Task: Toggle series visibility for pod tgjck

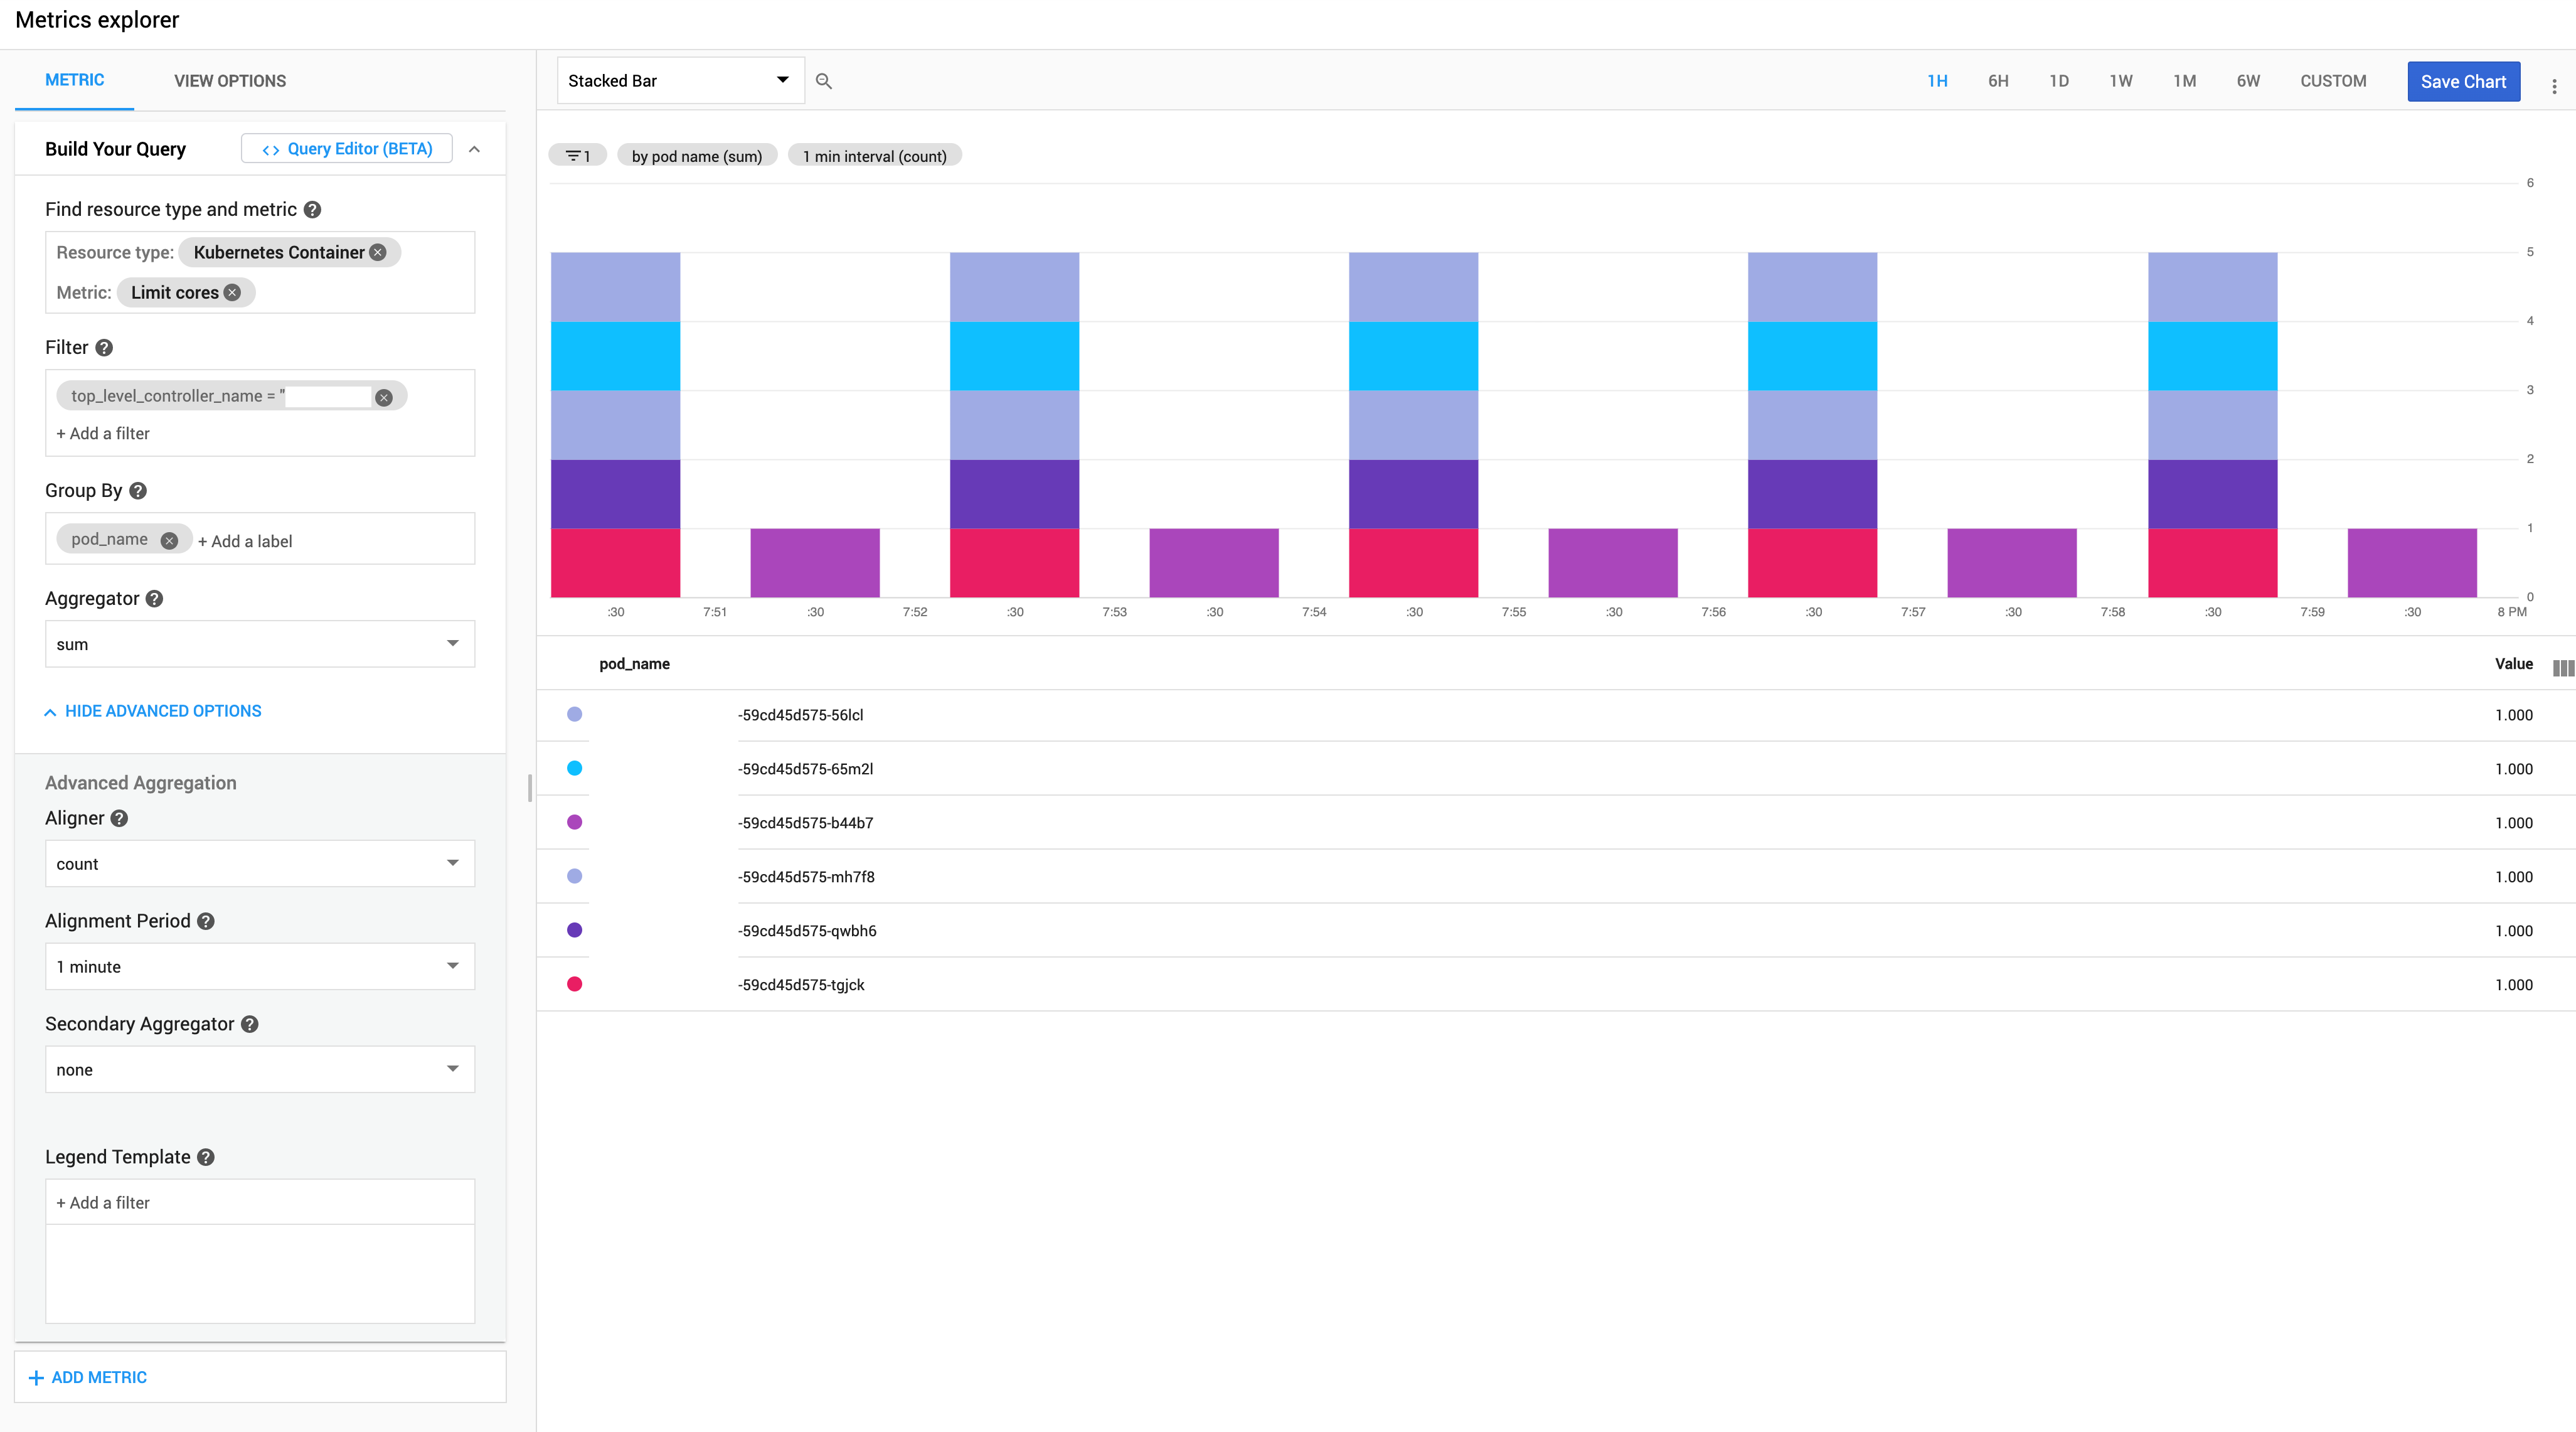Action: point(574,984)
